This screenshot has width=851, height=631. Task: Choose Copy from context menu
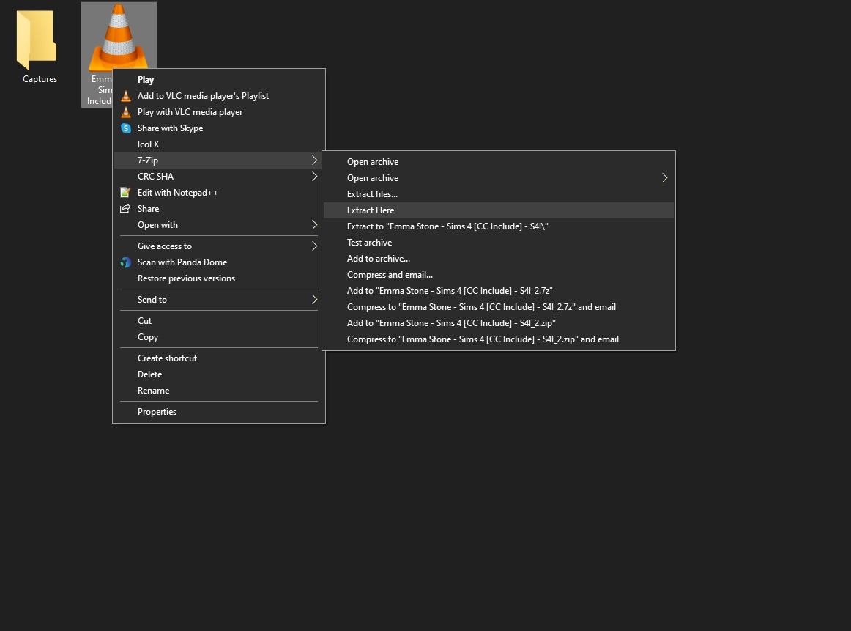pos(219,337)
